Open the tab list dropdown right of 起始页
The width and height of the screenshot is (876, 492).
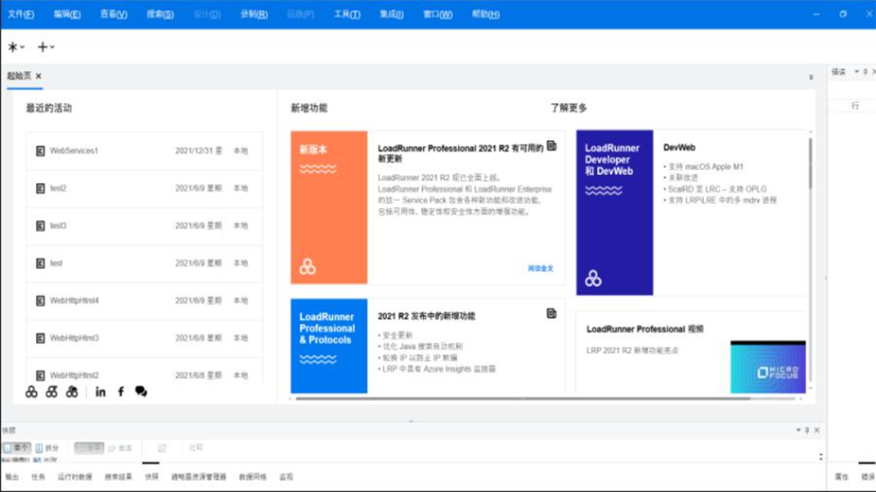(811, 77)
